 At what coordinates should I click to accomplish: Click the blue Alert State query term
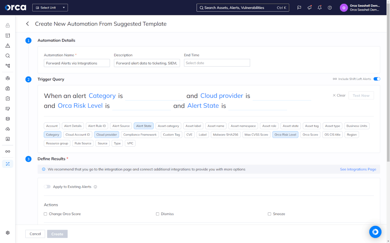pos(203,105)
